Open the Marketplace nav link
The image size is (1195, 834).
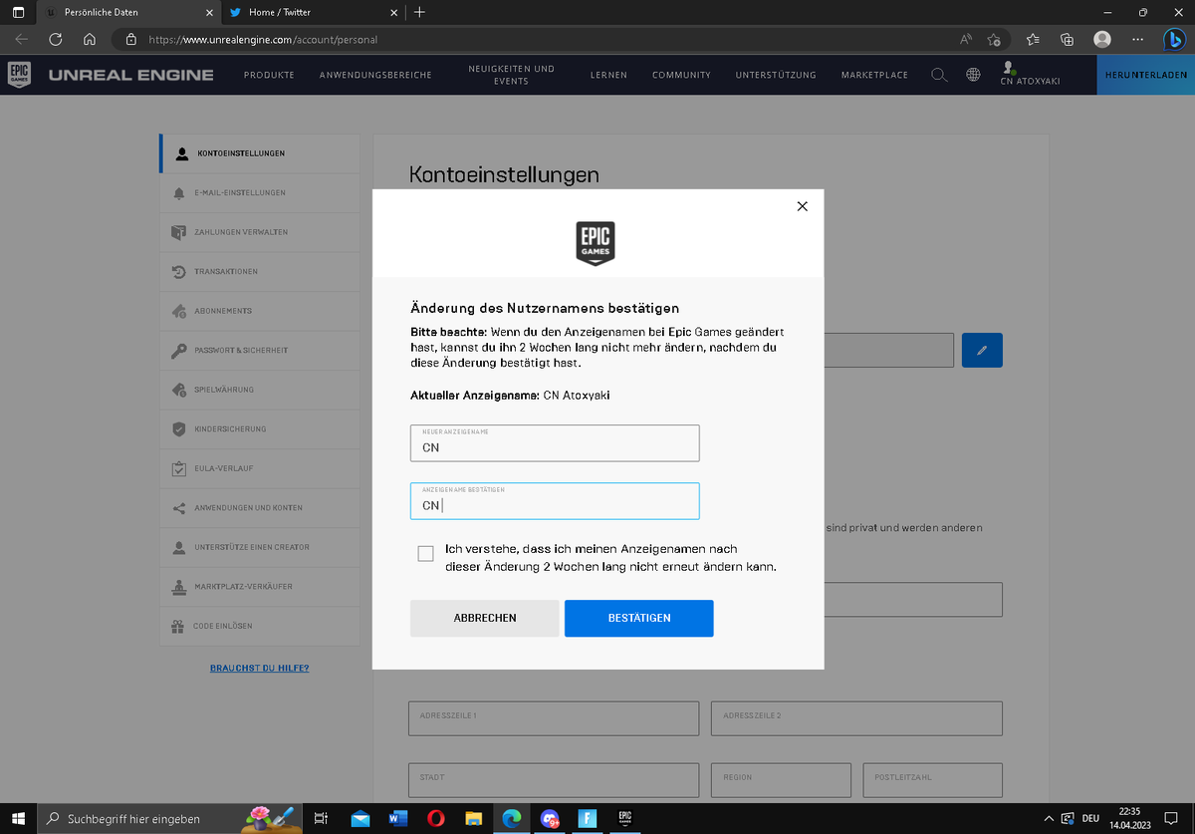coord(874,75)
